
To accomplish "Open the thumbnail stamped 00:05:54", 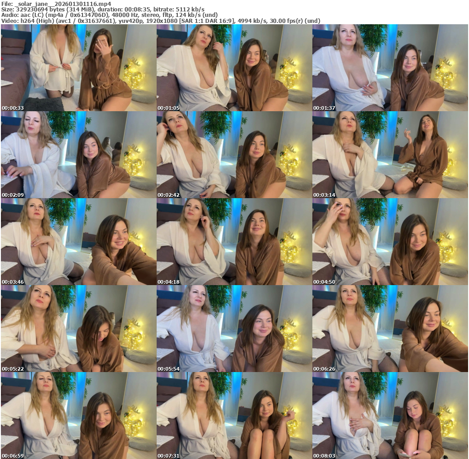I will 234,329.
